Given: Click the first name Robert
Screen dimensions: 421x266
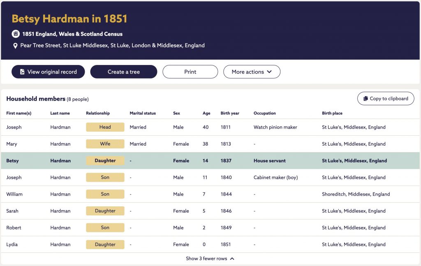Looking at the screenshot, I should [x=14, y=228].
